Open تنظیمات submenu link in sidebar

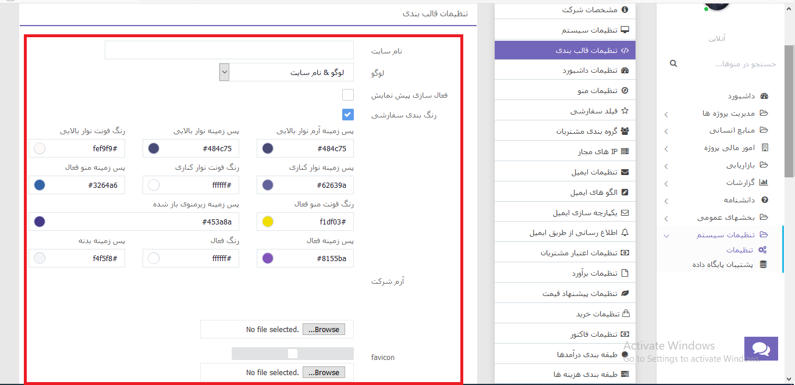739,250
